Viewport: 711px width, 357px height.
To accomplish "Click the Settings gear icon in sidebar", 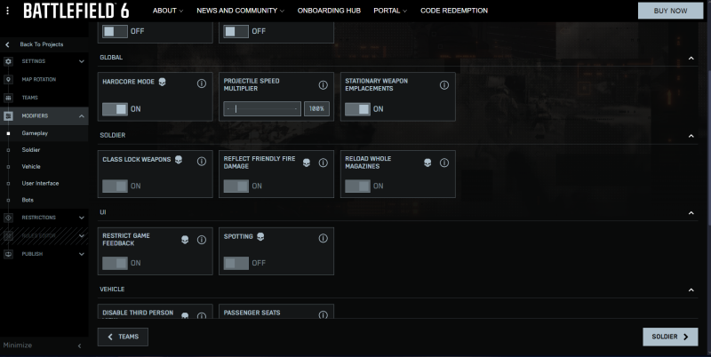I will 8,61.
